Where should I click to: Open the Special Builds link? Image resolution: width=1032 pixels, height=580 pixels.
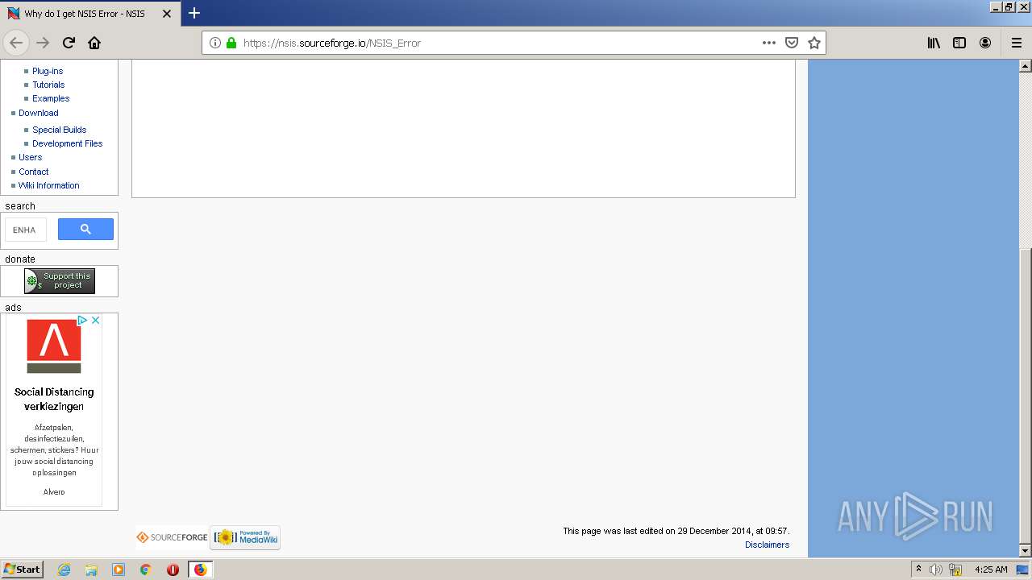coord(59,130)
